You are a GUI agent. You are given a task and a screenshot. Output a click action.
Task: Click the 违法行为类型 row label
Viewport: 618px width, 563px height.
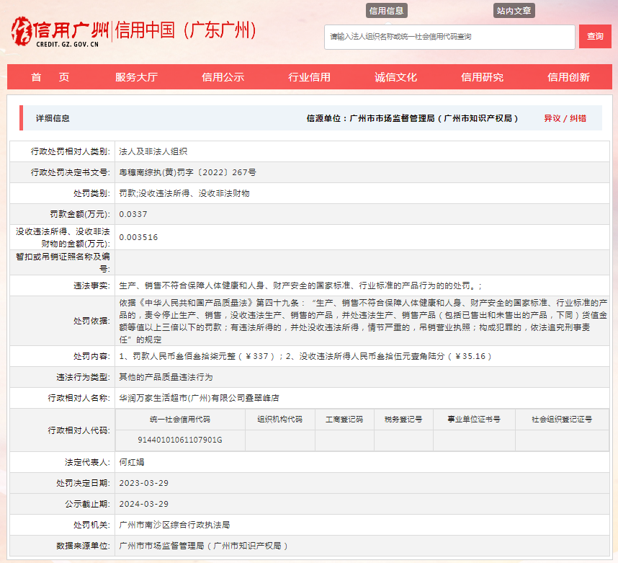83,377
